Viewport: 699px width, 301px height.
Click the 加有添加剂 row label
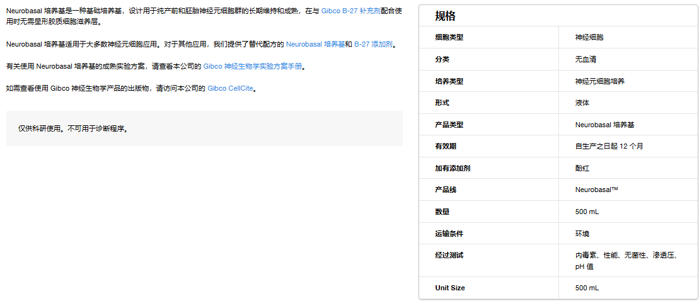coord(453,168)
